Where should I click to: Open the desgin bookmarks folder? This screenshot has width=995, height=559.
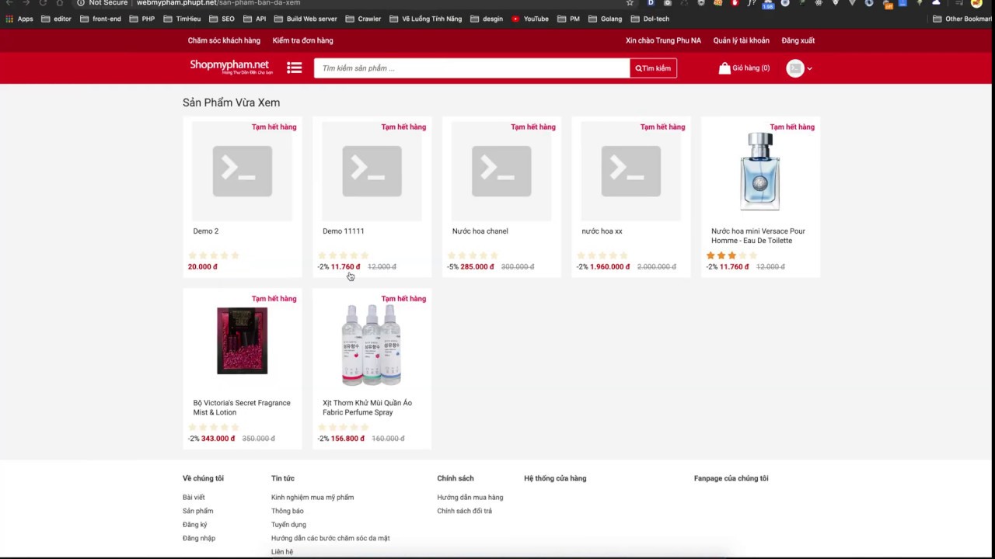[487, 19]
